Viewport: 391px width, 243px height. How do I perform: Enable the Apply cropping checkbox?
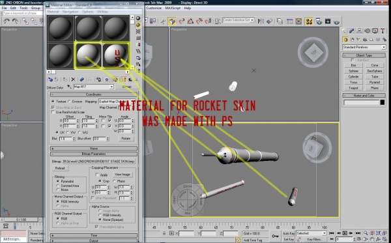[97, 175]
